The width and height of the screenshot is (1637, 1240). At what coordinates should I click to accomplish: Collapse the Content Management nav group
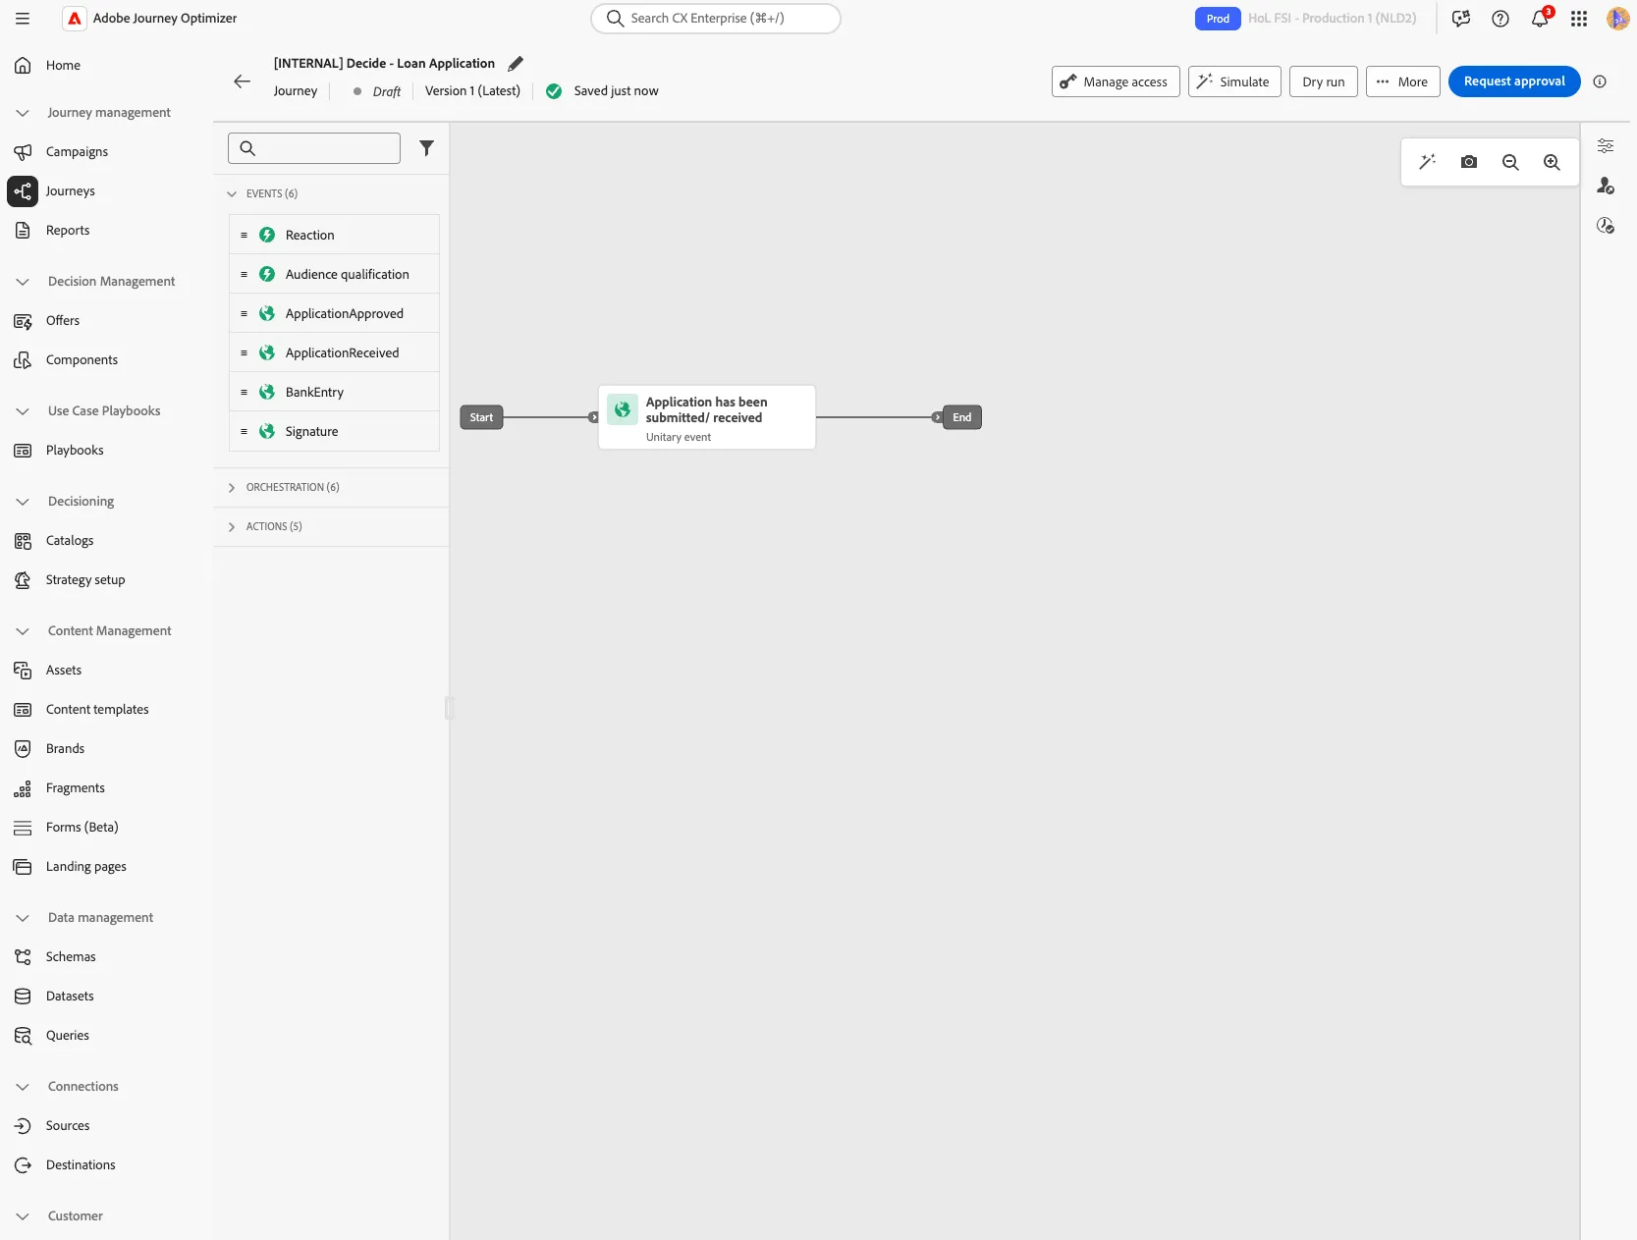(23, 631)
